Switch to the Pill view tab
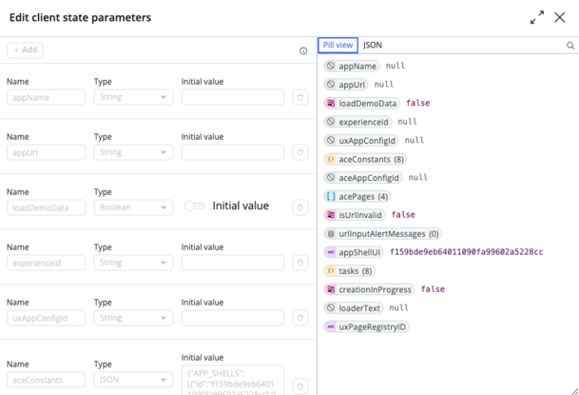The width and height of the screenshot is (579, 395). point(338,45)
